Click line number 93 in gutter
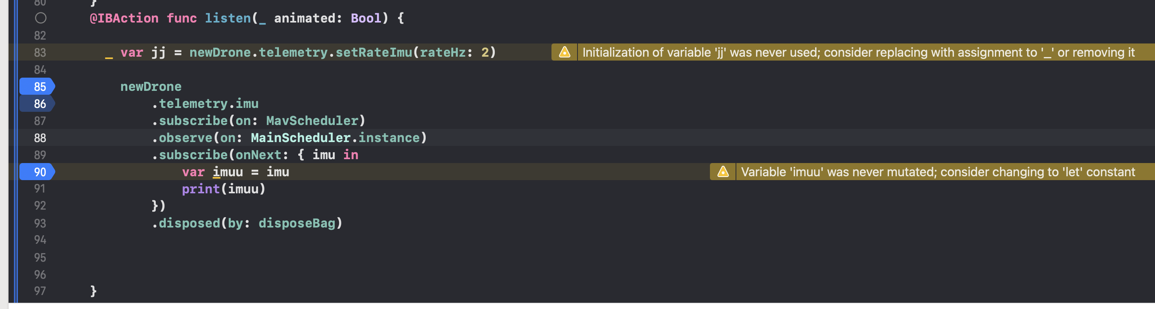Viewport: 1155px width, 309px height. pos(40,223)
